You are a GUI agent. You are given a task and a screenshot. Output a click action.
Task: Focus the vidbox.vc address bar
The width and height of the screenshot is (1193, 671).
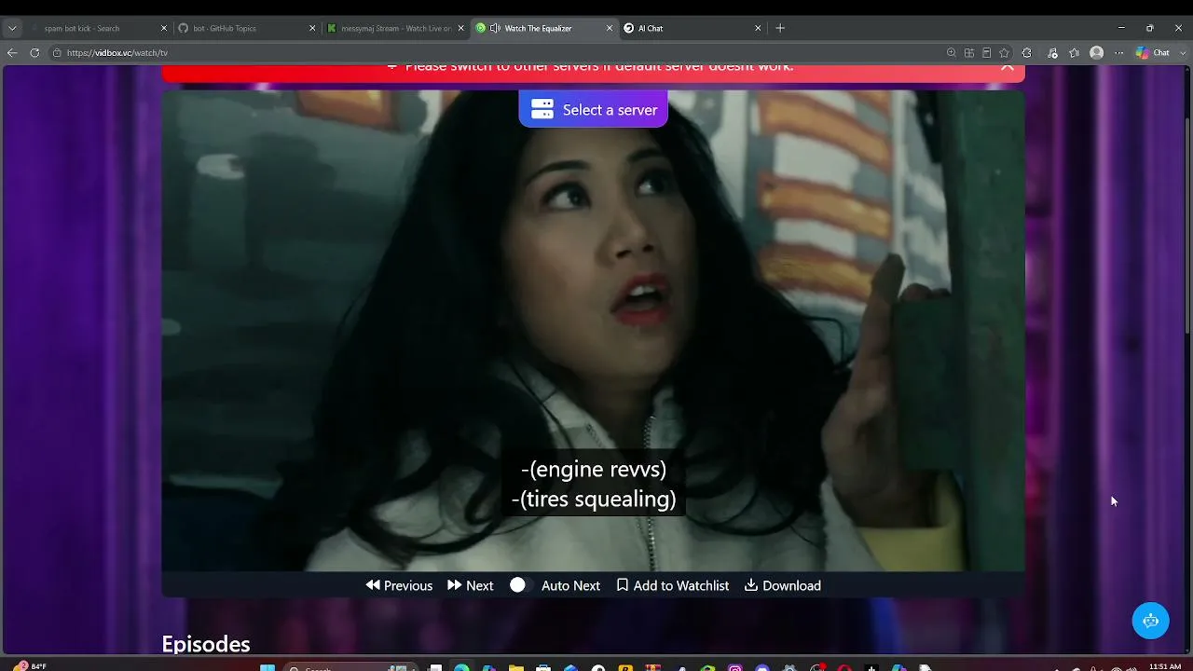[503, 53]
